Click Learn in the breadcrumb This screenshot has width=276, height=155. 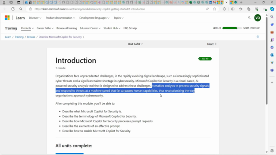(8, 37)
